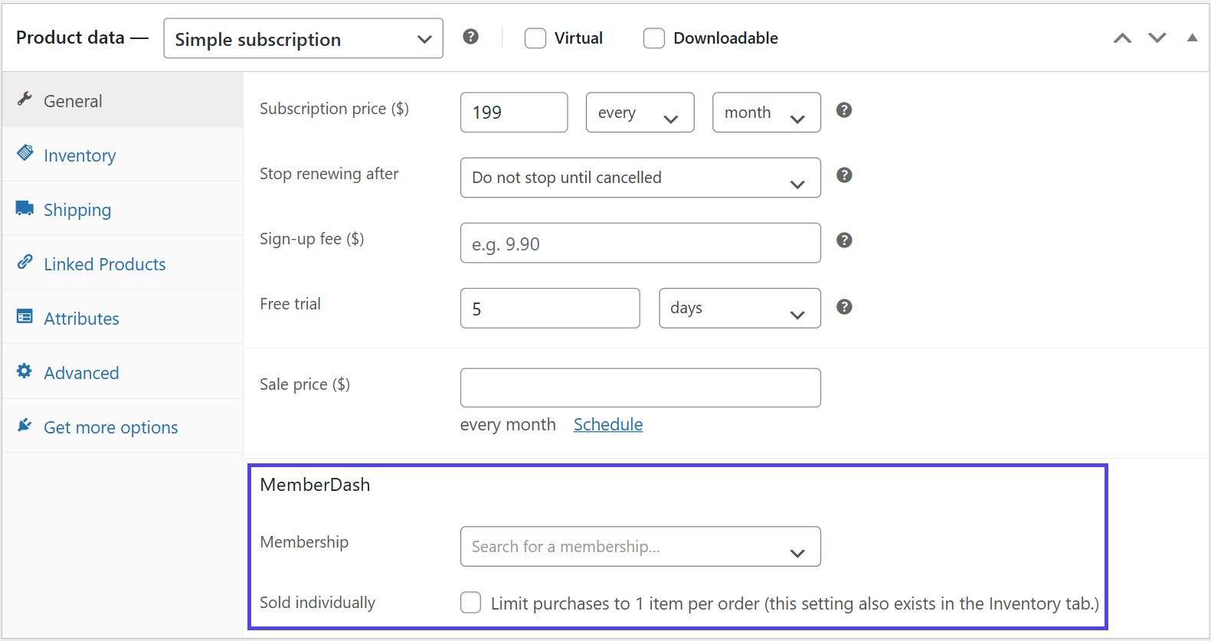Viewport: 1211px width, 641px height.
Task: Switch to the General tab
Action: click(x=123, y=100)
